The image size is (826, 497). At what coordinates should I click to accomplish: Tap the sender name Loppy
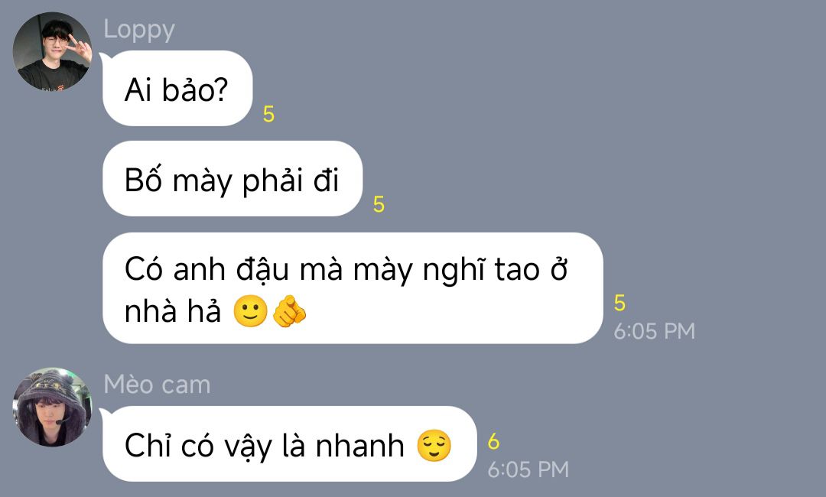pyautogui.click(x=139, y=30)
